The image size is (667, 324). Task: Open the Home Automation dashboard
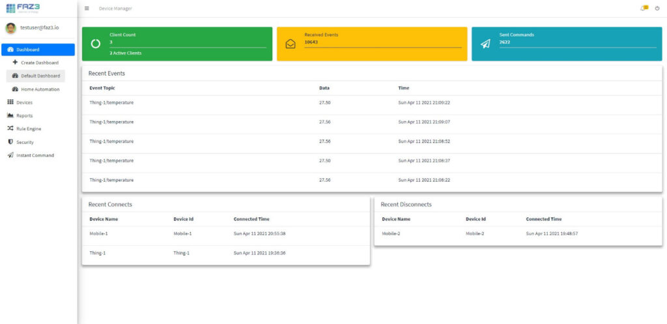(40, 89)
